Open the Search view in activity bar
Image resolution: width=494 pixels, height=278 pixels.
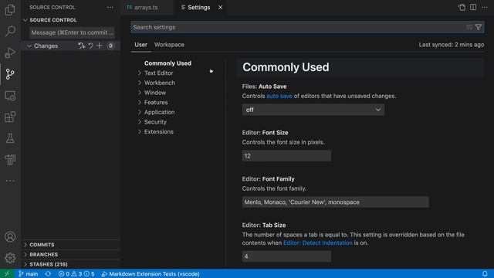point(10,31)
